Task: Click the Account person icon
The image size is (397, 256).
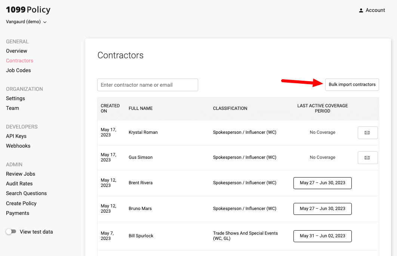Action: pyautogui.click(x=361, y=10)
